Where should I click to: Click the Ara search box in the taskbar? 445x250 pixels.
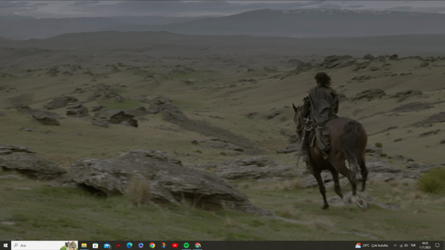point(44,245)
